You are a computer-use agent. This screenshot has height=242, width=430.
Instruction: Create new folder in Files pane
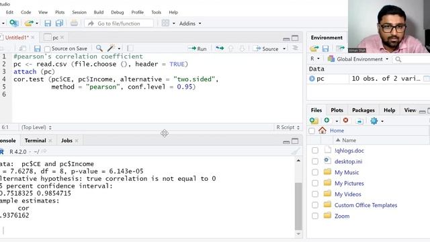tap(314, 120)
